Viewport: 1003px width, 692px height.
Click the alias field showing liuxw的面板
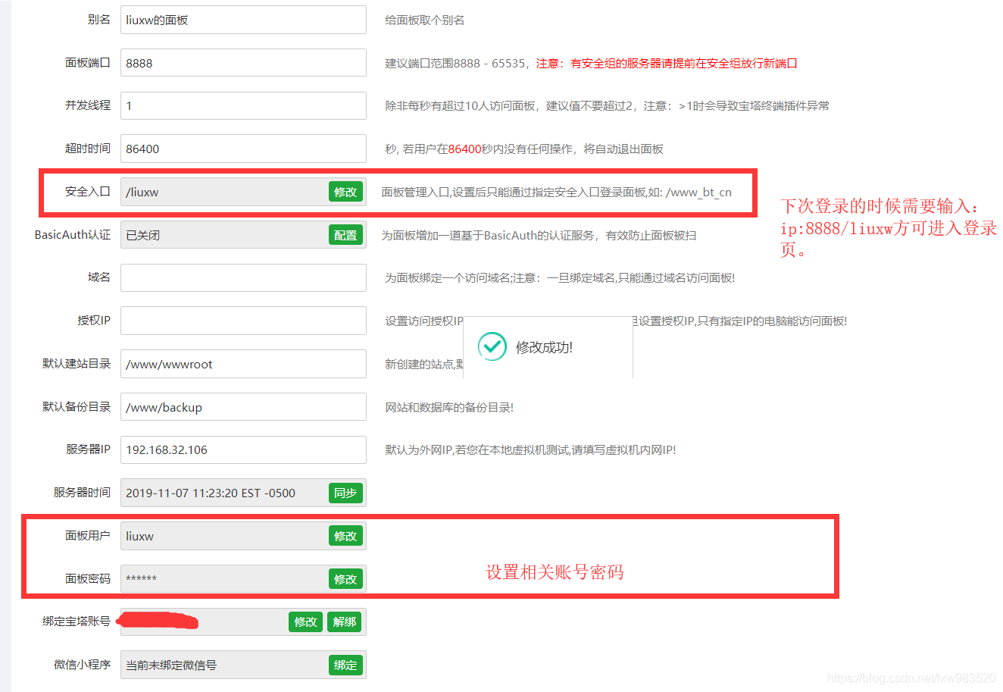click(x=242, y=19)
